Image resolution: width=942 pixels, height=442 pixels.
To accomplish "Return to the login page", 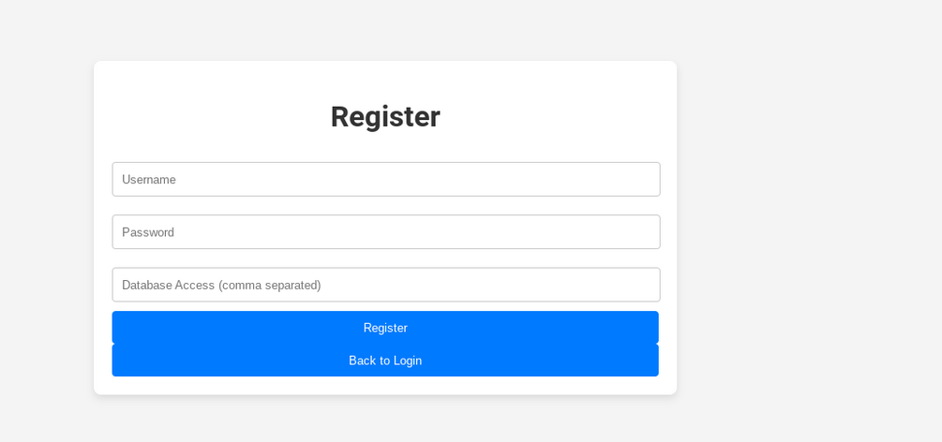I will 385,361.
